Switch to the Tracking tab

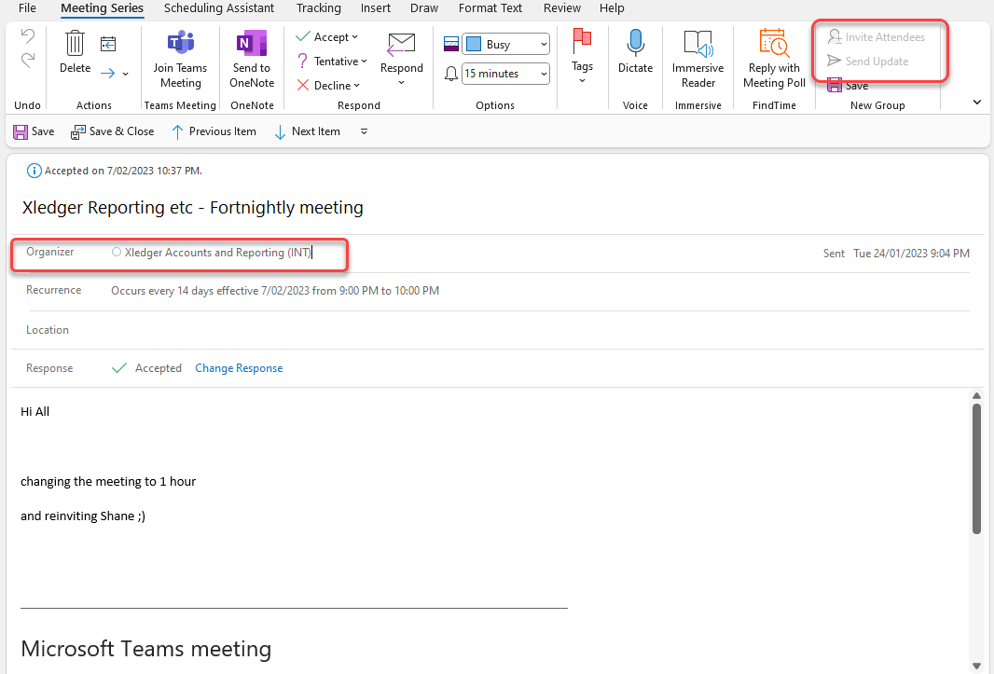pos(318,8)
